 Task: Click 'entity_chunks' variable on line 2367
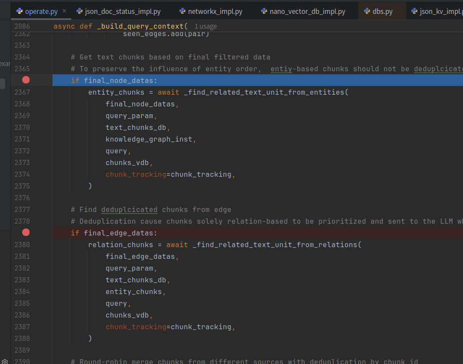116,93
